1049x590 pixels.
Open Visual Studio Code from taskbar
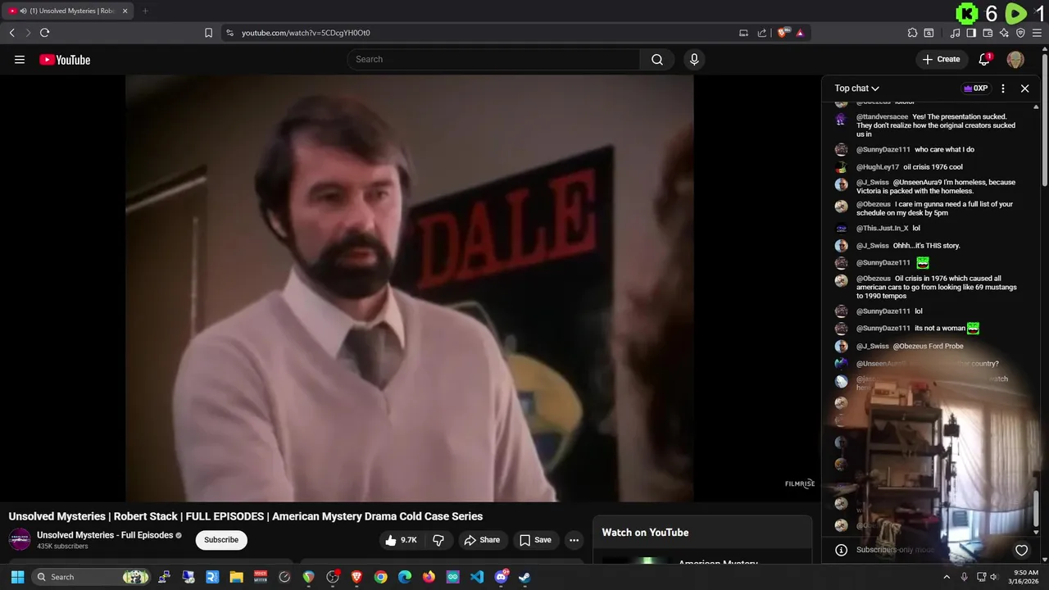[477, 577]
